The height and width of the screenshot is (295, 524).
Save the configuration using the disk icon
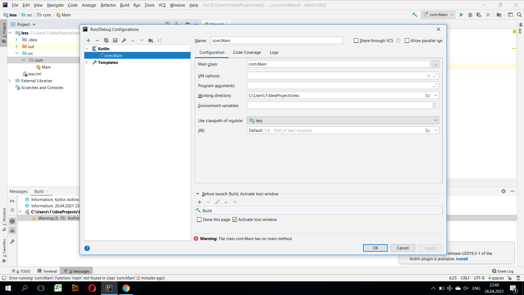coord(115,40)
